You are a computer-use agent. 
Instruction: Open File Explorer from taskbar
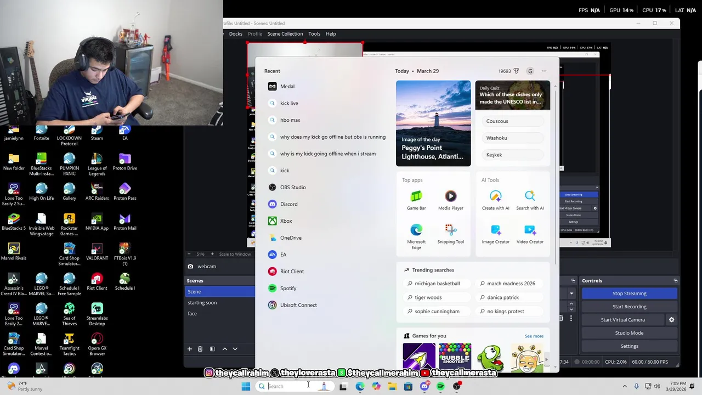(392, 386)
